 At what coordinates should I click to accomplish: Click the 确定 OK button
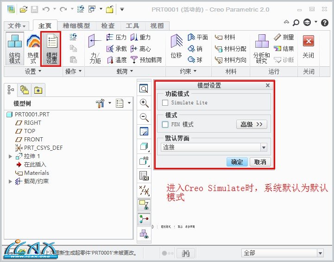pos(237,162)
